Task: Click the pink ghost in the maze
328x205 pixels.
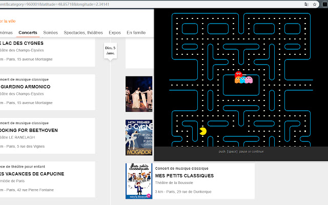Action: tap(249, 80)
